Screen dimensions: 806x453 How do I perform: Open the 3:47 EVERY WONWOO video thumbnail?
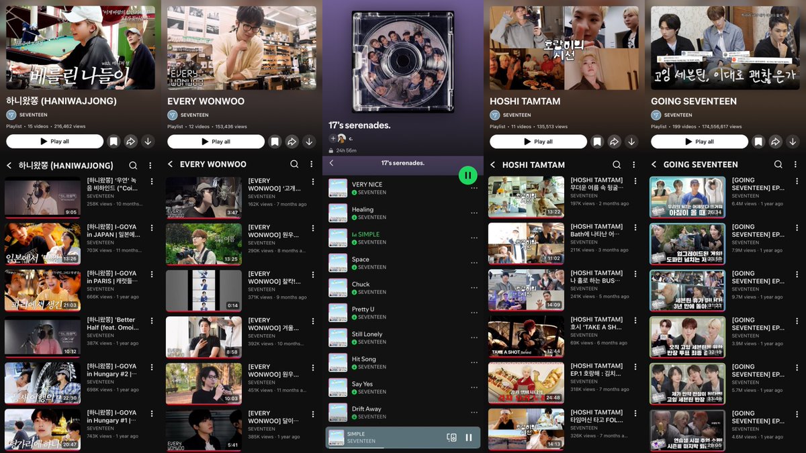point(204,197)
